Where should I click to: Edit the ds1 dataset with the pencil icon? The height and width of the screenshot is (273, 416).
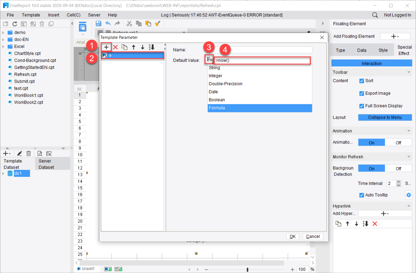[19, 153]
